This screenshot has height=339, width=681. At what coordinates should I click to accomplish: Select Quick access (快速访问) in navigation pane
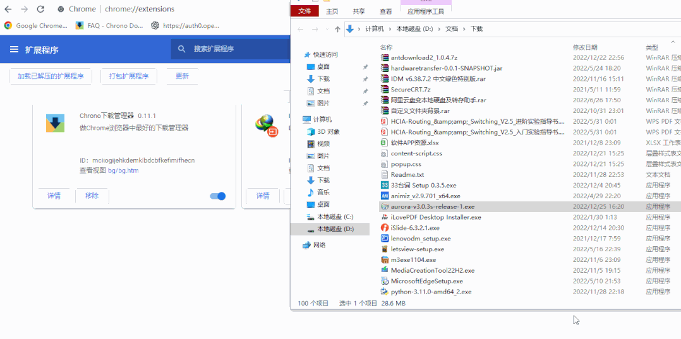click(x=321, y=55)
